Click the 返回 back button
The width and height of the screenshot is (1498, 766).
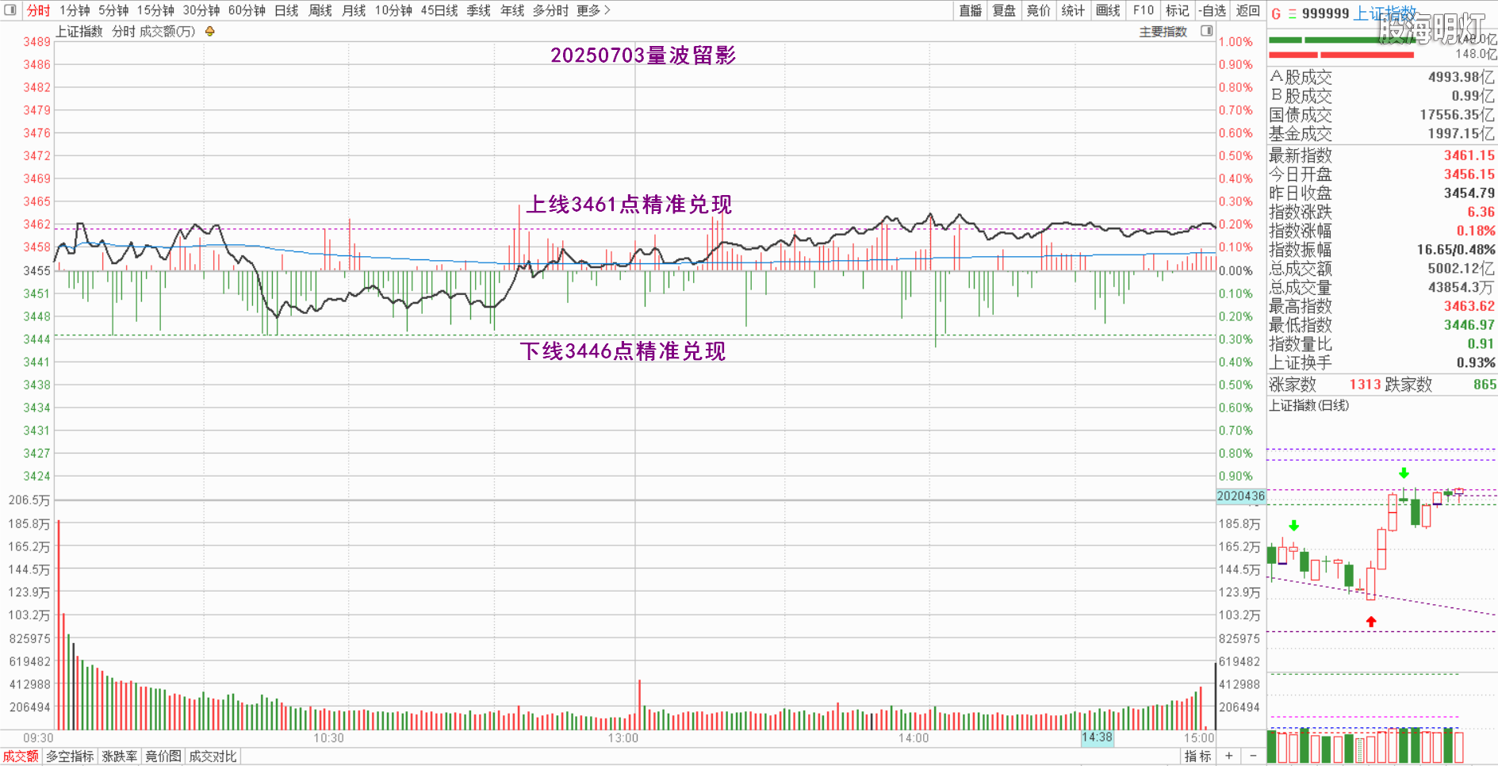click(x=1247, y=10)
